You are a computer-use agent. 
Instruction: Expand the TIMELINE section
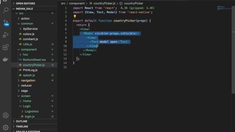coord(35,126)
